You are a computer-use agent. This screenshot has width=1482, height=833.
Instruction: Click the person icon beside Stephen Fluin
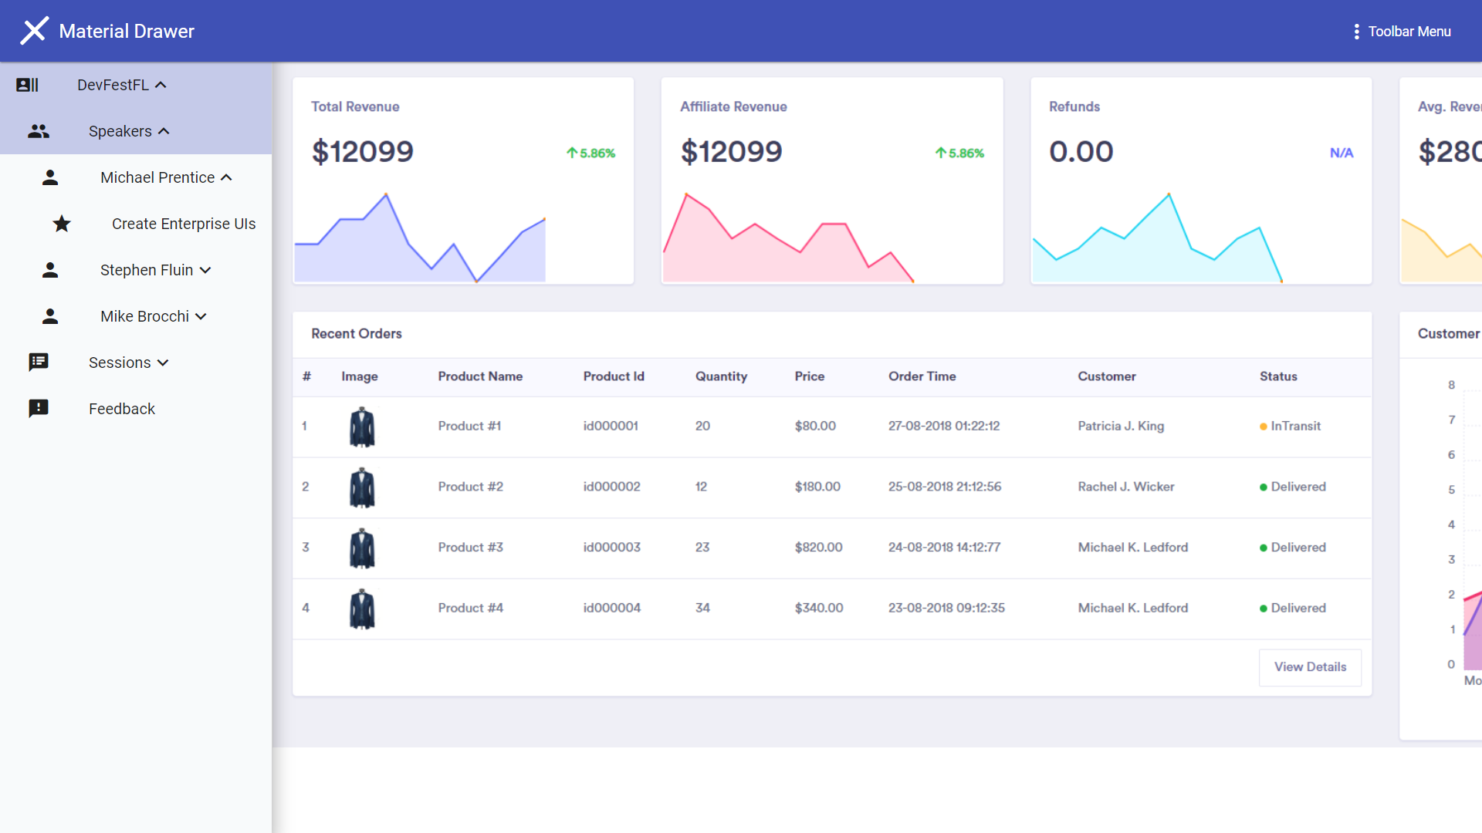coord(50,270)
